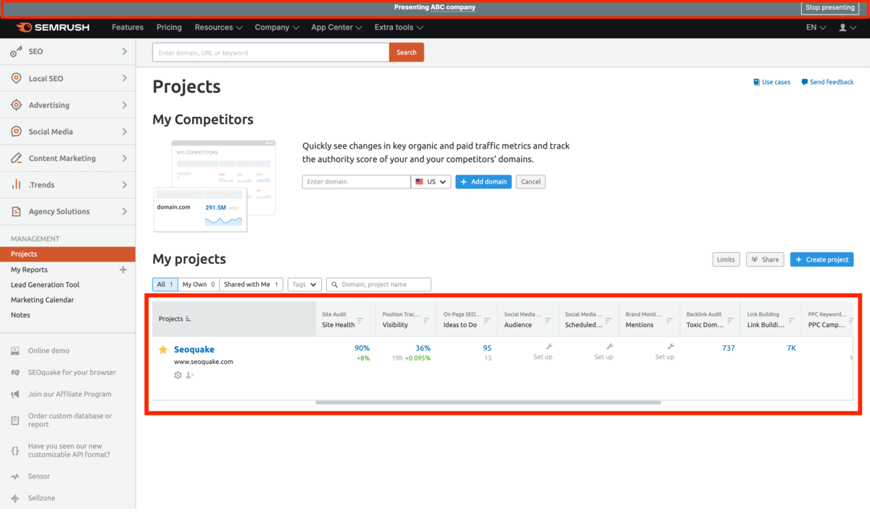Click the Add domain button
The height and width of the screenshot is (514, 870).
[484, 182]
